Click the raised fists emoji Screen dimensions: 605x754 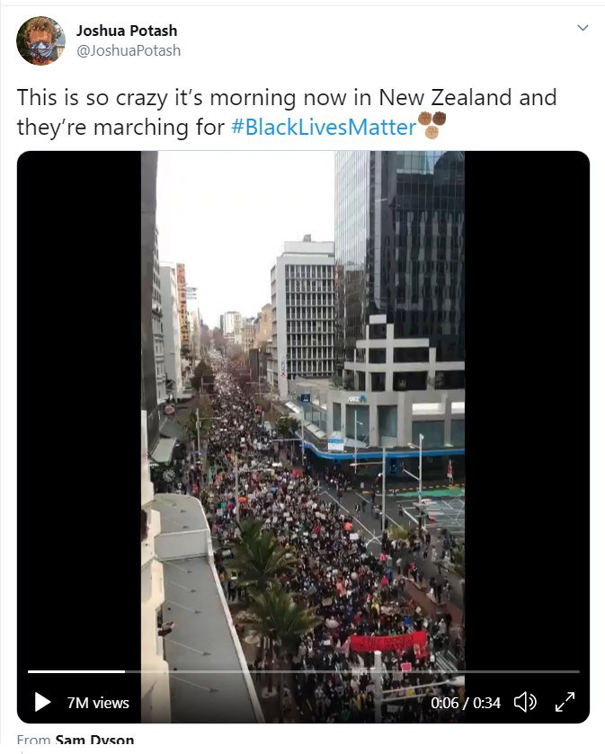(432, 125)
